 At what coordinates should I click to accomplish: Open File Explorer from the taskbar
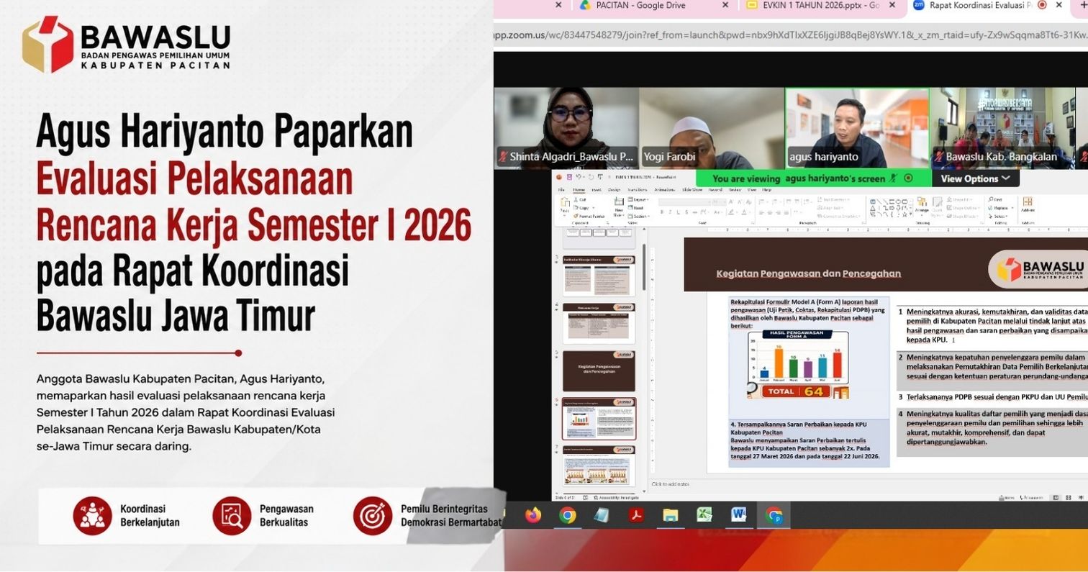tap(671, 515)
